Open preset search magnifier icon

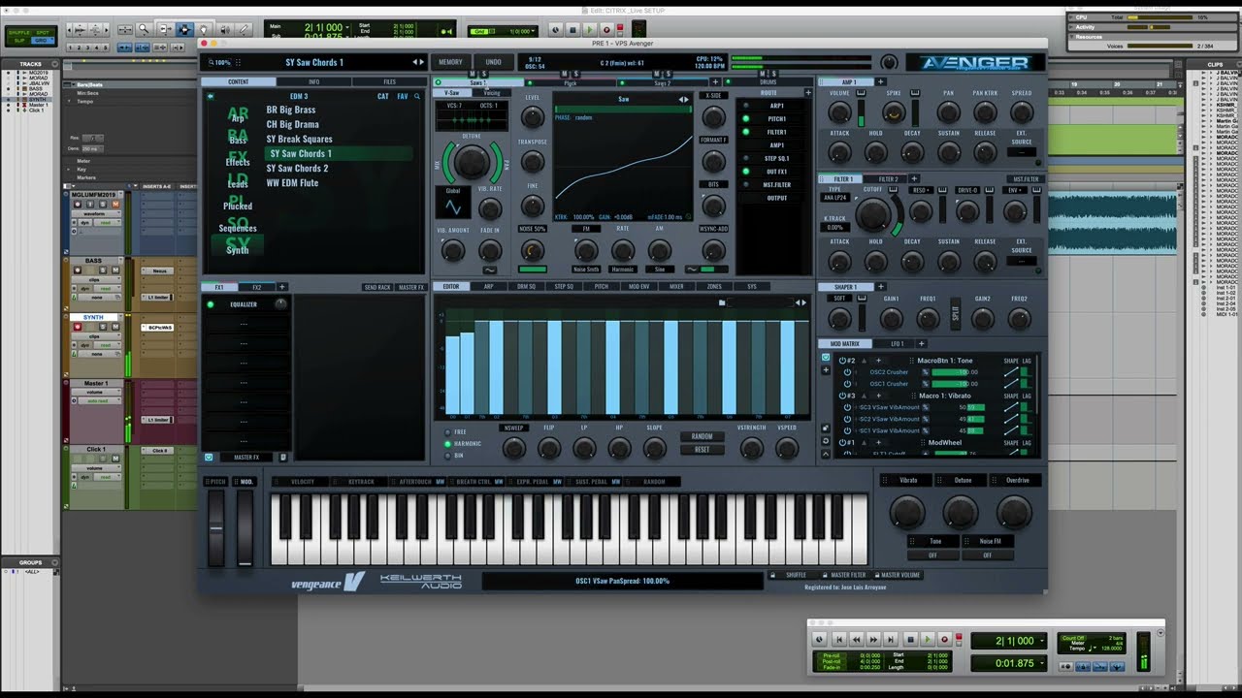click(x=417, y=96)
